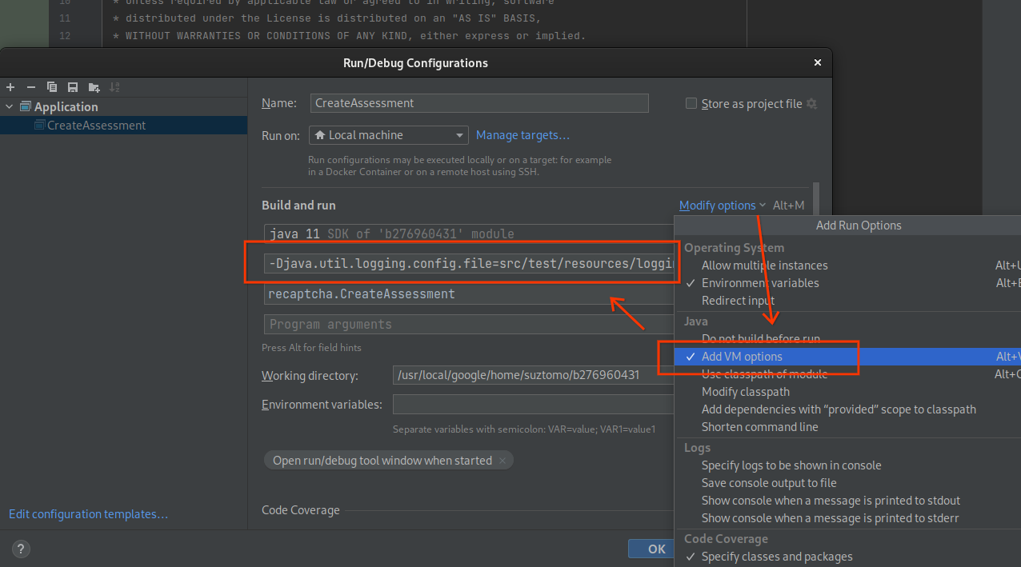Dismiss the Open run/debug tool window tag
The height and width of the screenshot is (567, 1021).
[x=502, y=460]
